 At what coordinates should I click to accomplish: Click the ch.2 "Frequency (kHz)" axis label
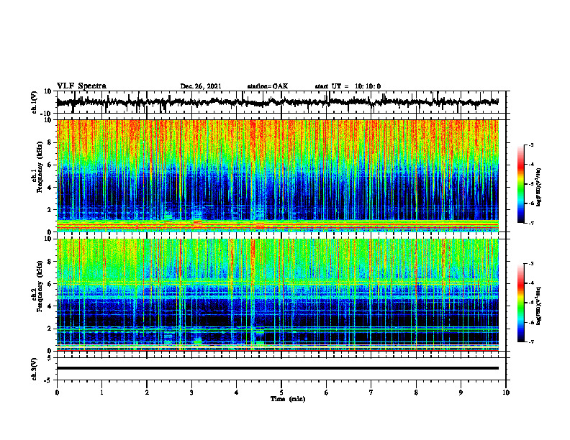coord(38,286)
